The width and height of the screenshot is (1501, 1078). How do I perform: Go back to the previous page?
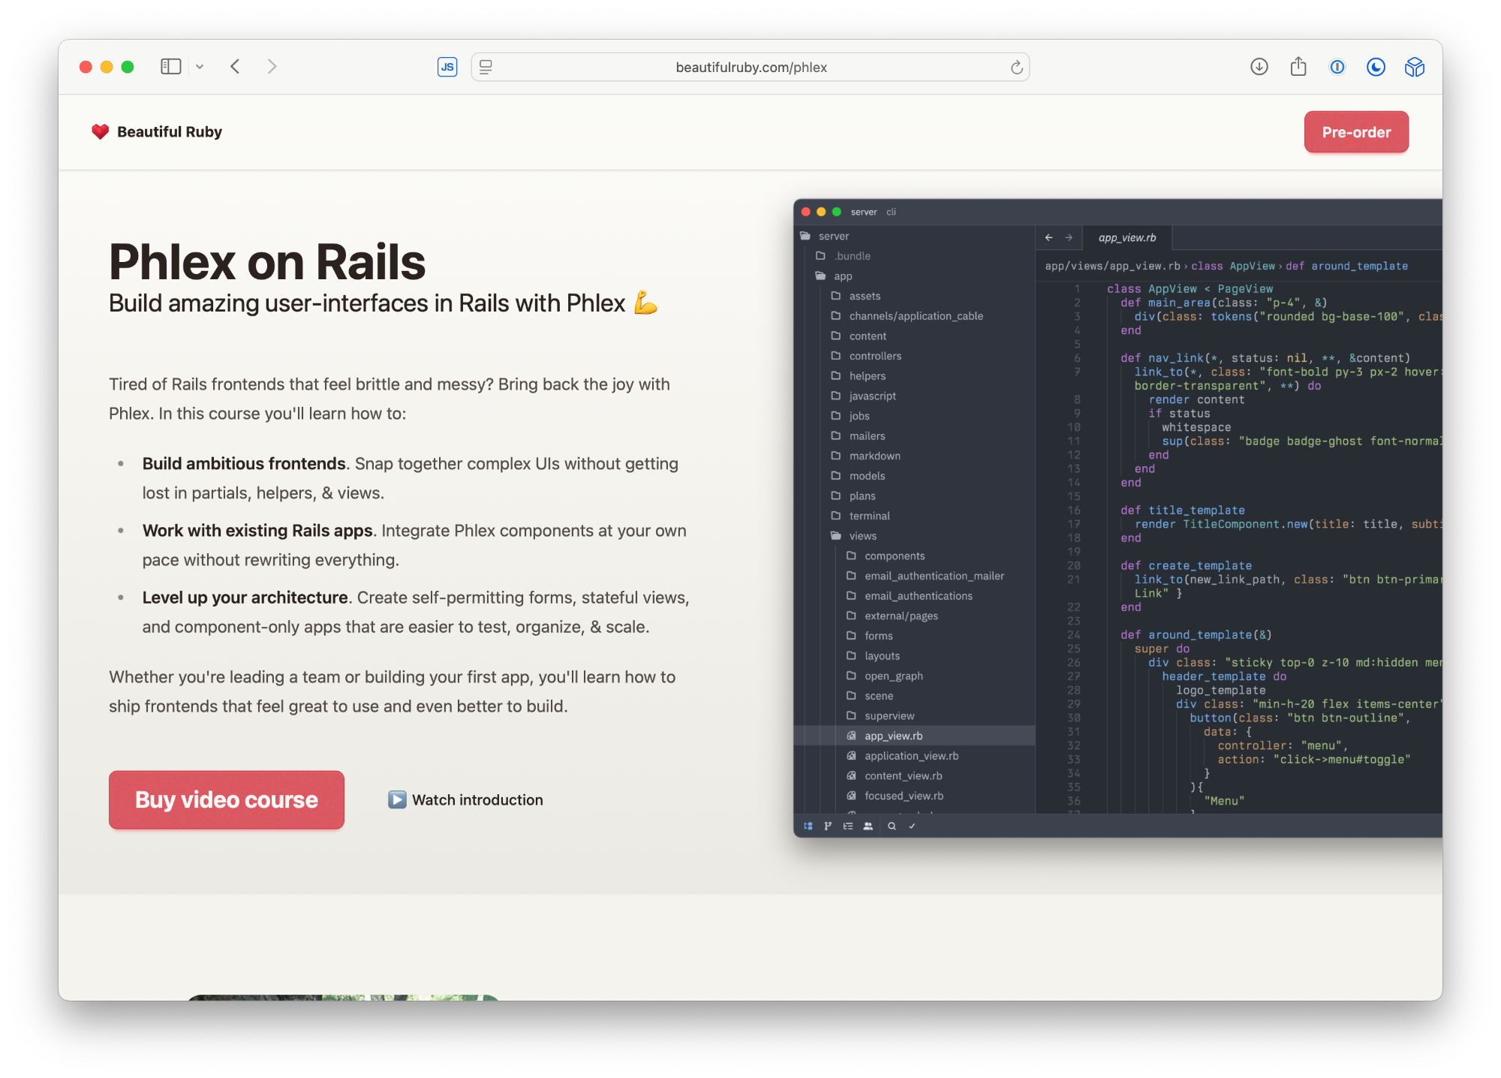(235, 67)
